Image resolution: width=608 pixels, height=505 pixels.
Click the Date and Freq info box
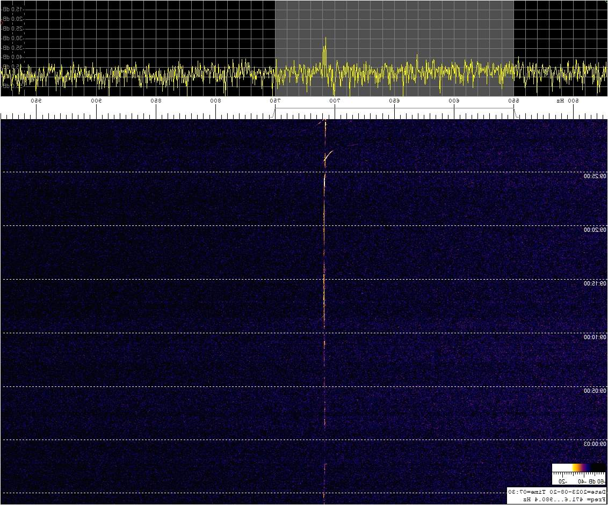point(556,495)
